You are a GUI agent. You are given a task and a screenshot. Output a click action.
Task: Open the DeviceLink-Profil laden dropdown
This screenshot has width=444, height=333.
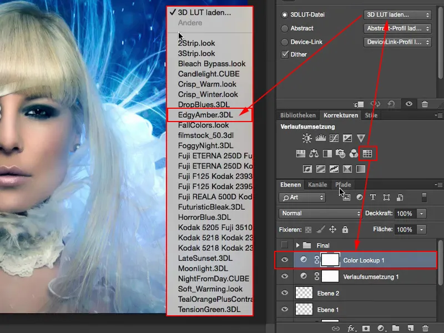(x=397, y=42)
